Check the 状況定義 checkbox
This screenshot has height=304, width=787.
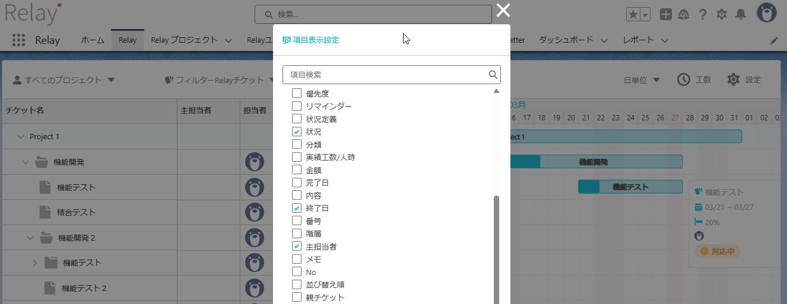tap(297, 119)
